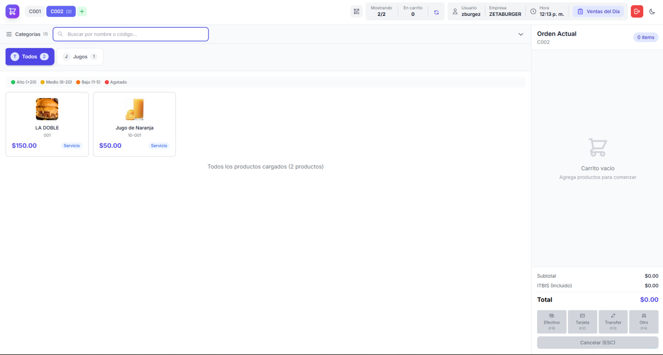Open the QR code scanner icon
663x355 pixels.
pos(356,11)
